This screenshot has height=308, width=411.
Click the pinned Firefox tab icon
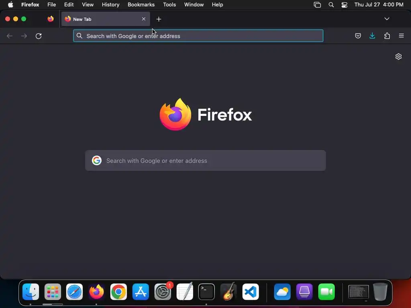(x=51, y=19)
